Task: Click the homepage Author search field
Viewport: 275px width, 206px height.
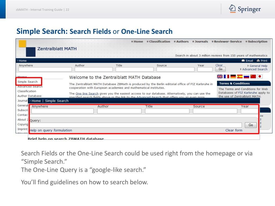Action: tap(94, 69)
